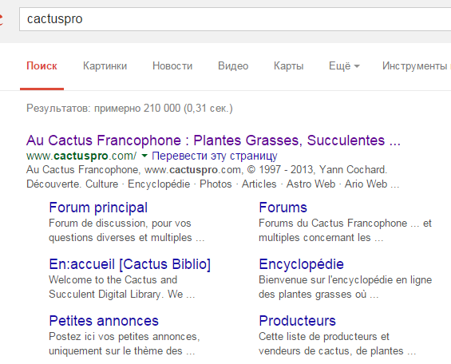Click the green www.cactuspro.com/ URL
The height and width of the screenshot is (364, 451).
tap(81, 156)
